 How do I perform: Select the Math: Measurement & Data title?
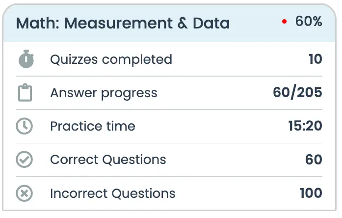tap(123, 23)
